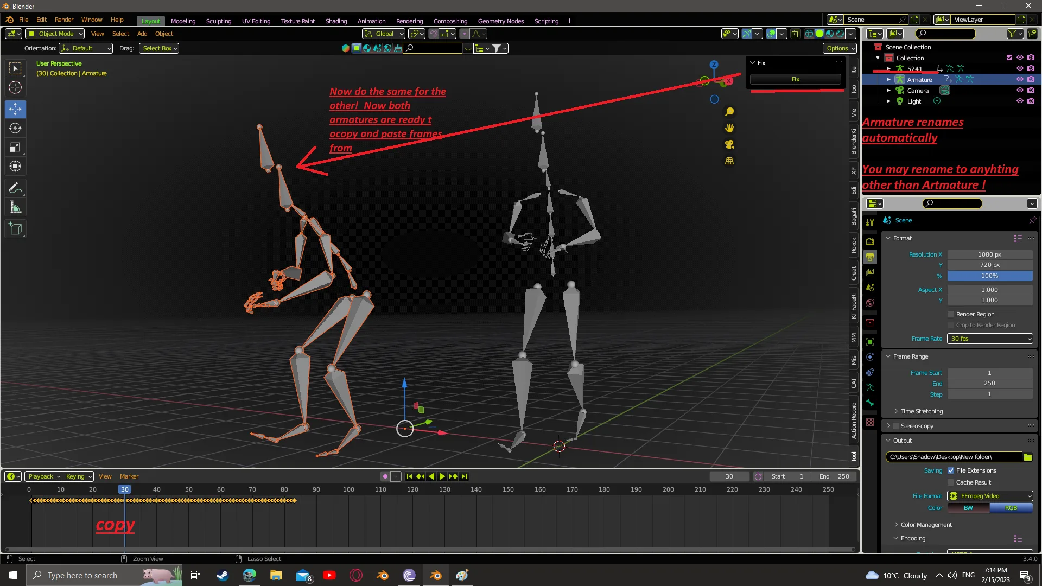This screenshot has width=1042, height=586.
Task: Click the camera view icon in viewport gizmos
Action: (x=729, y=144)
